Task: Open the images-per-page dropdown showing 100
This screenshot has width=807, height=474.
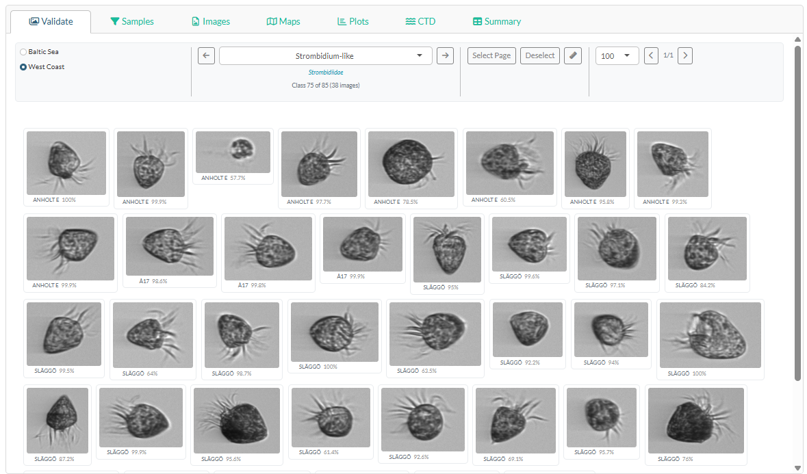Action: [x=617, y=55]
